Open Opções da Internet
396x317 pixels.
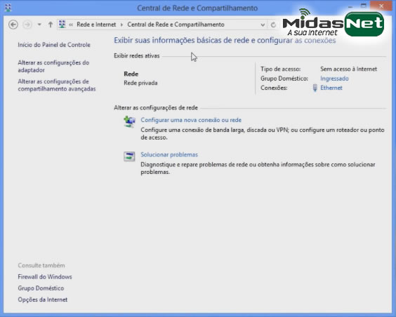coord(43,299)
